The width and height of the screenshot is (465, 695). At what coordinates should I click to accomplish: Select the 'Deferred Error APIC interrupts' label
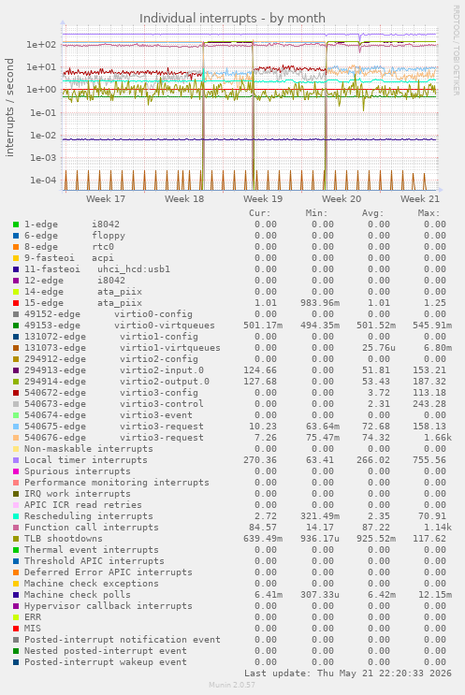pos(109,572)
